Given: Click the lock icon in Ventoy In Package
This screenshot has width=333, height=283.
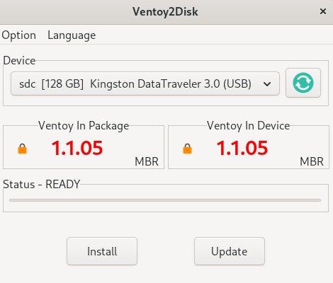Looking at the screenshot, I should pyautogui.click(x=23, y=149).
